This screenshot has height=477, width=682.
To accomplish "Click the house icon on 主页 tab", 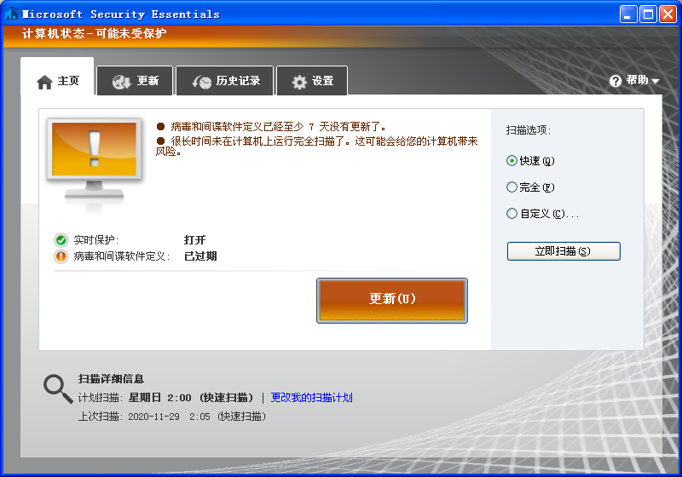I will tap(44, 82).
